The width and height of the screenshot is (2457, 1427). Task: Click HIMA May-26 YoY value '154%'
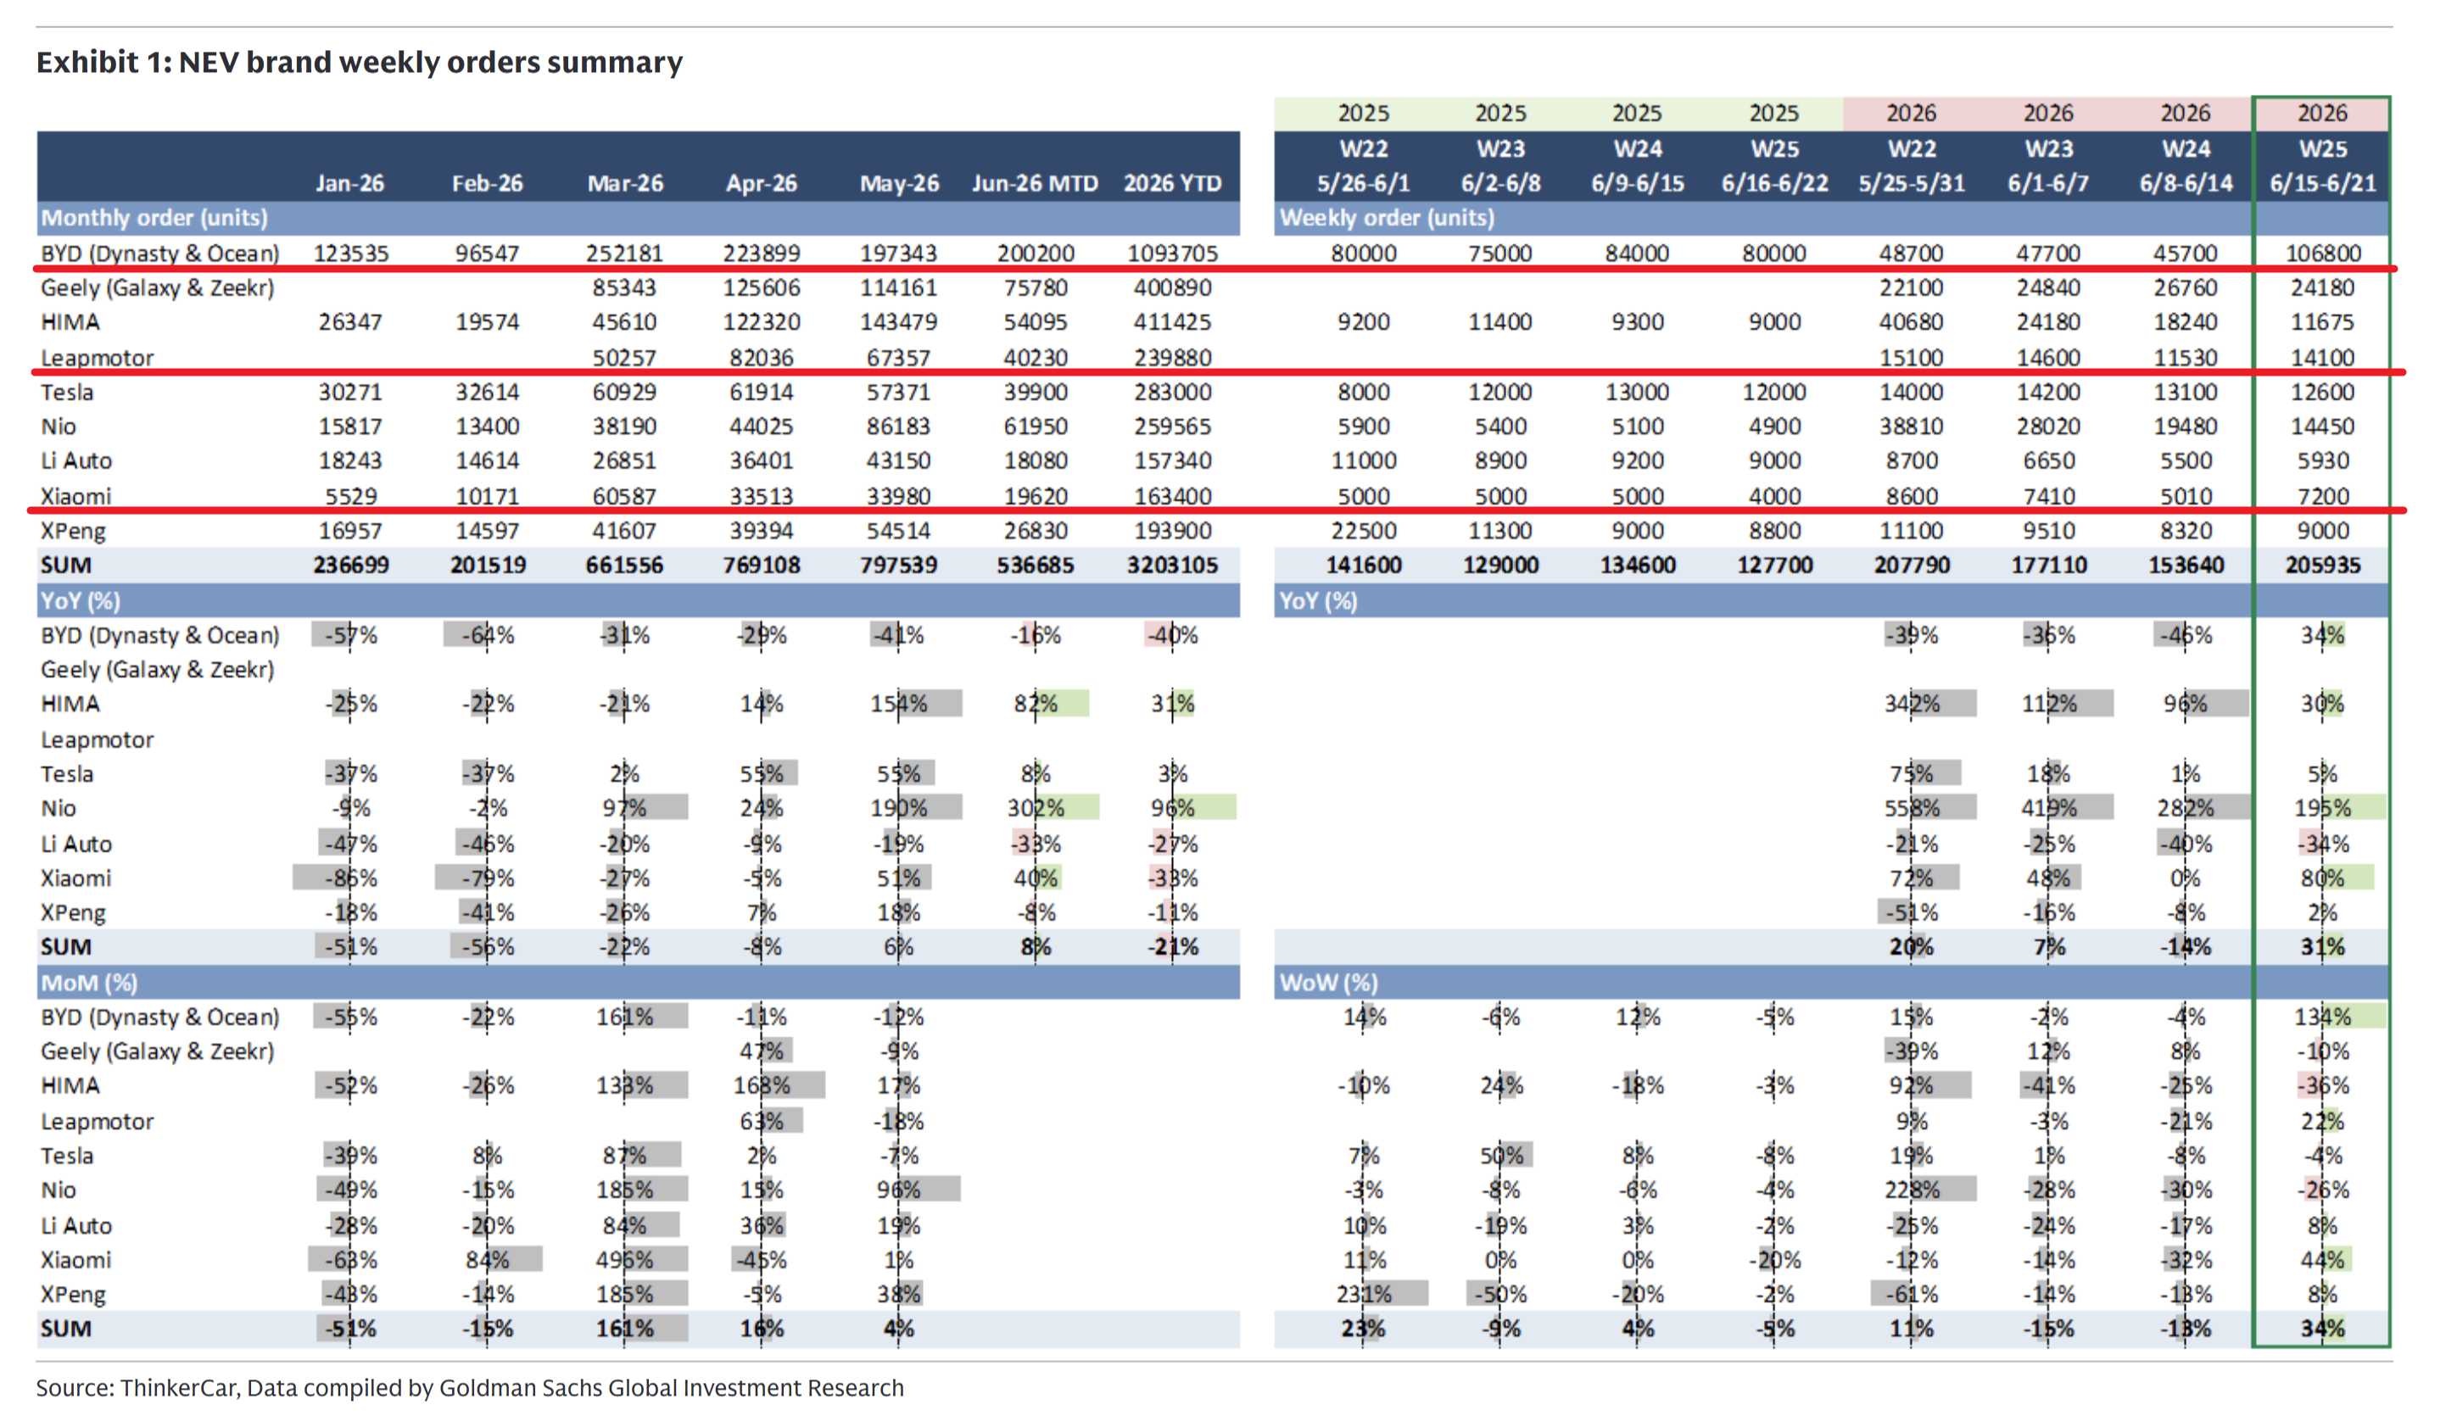coord(899,704)
